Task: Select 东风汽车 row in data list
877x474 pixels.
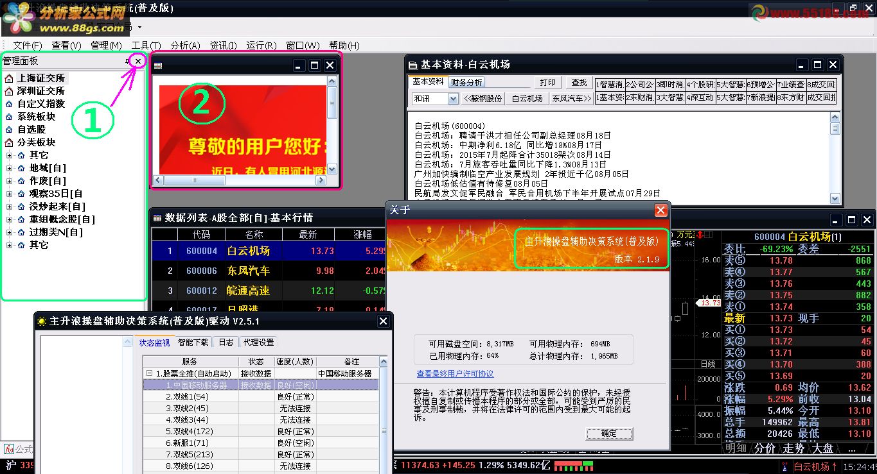Action: [268, 271]
